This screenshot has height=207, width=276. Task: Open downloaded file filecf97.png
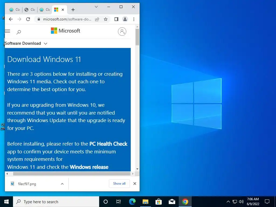point(27,184)
